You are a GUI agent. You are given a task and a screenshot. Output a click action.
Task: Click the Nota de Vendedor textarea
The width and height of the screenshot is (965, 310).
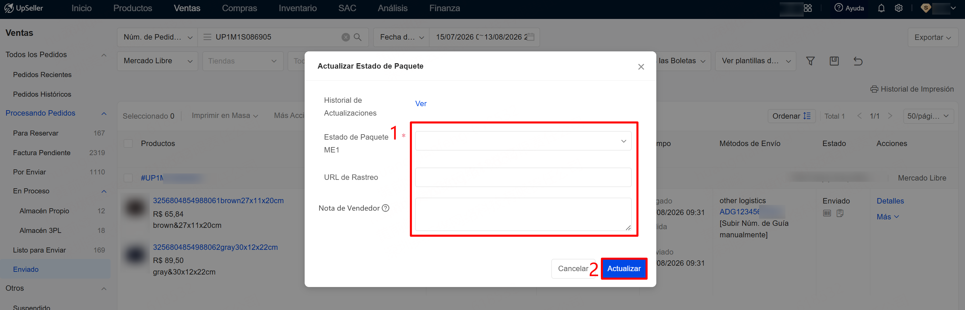pos(523,214)
